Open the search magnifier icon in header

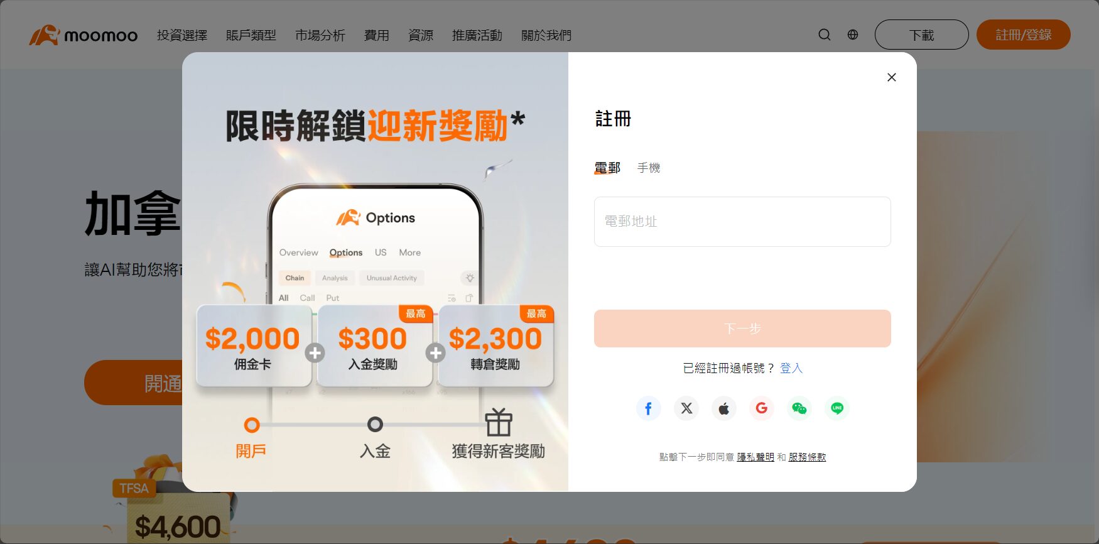825,35
